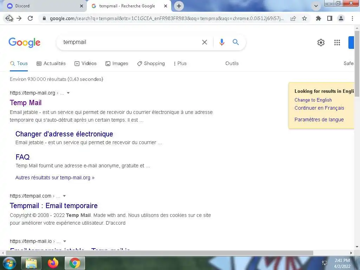Open the Plus more-filters menu
The width and height of the screenshot is (360, 270).
click(180, 64)
